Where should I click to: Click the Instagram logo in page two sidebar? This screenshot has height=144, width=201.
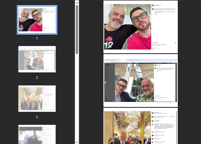pyautogui.click(x=107, y=65)
